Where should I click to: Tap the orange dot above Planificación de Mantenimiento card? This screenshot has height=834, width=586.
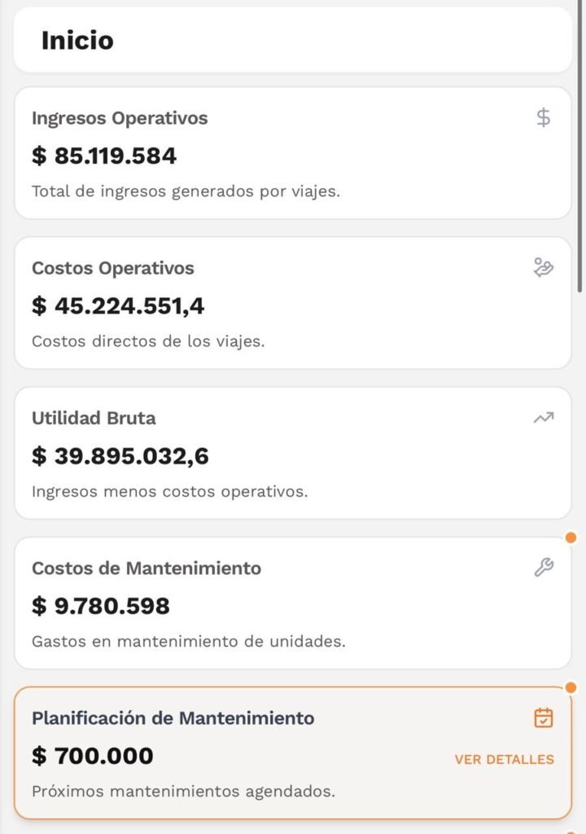[x=571, y=688]
